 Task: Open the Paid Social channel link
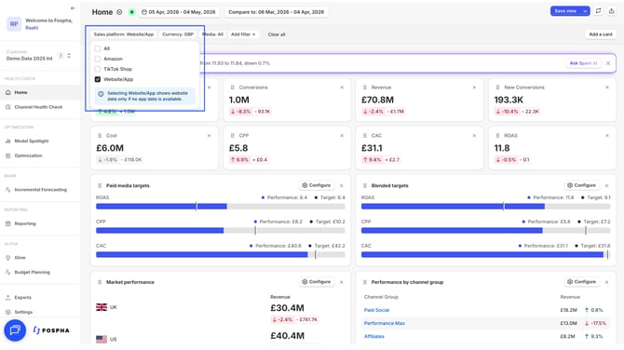[x=376, y=310]
